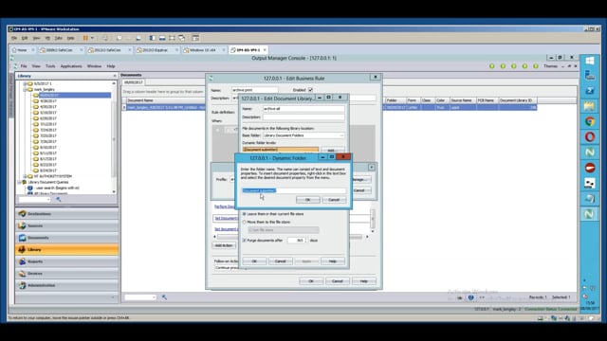Click Help in the Edit Document Library dialog
The width and height of the screenshot is (607, 341).
(x=333, y=261)
